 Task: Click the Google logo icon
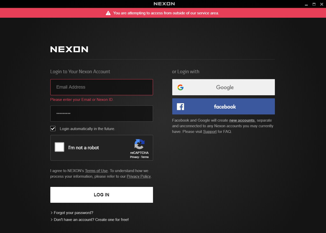tap(181, 87)
